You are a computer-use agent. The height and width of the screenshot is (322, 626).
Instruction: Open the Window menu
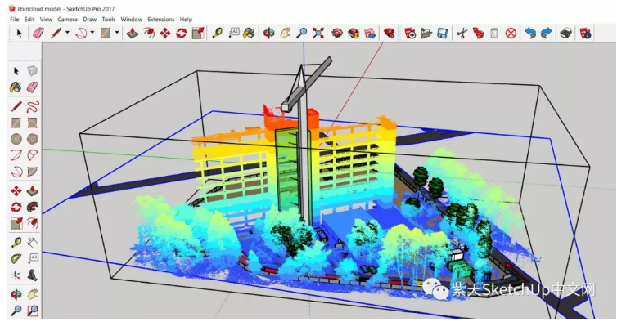coord(132,19)
